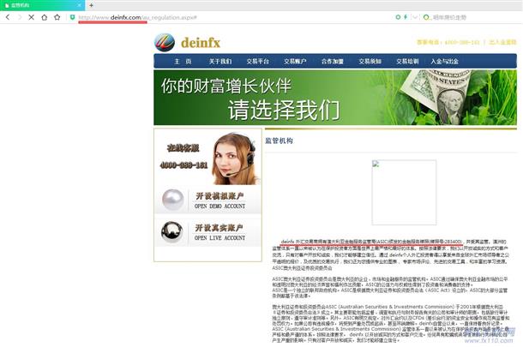
Task: Open the 交易须知 menu item
Action: pos(370,62)
